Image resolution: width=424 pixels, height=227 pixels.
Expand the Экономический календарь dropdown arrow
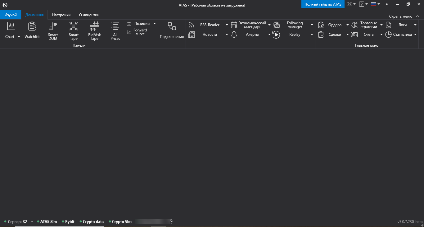[x=269, y=25]
